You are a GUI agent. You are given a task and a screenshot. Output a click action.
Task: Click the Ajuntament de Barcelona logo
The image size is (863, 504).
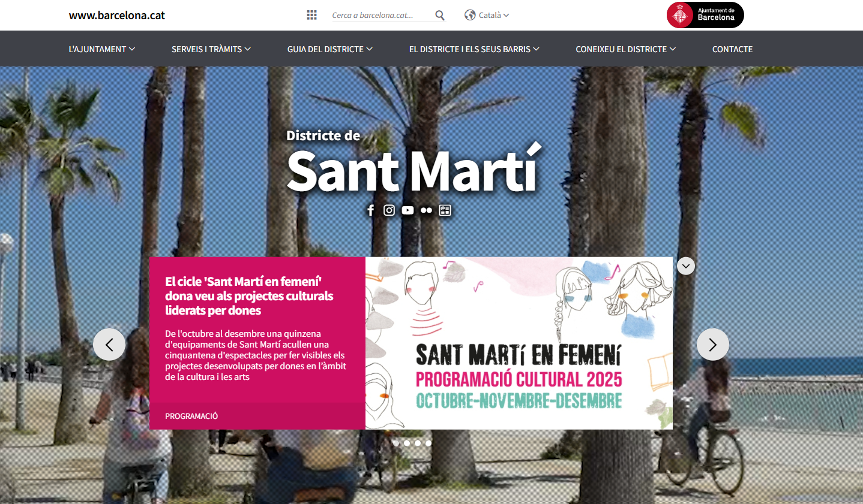(x=705, y=15)
